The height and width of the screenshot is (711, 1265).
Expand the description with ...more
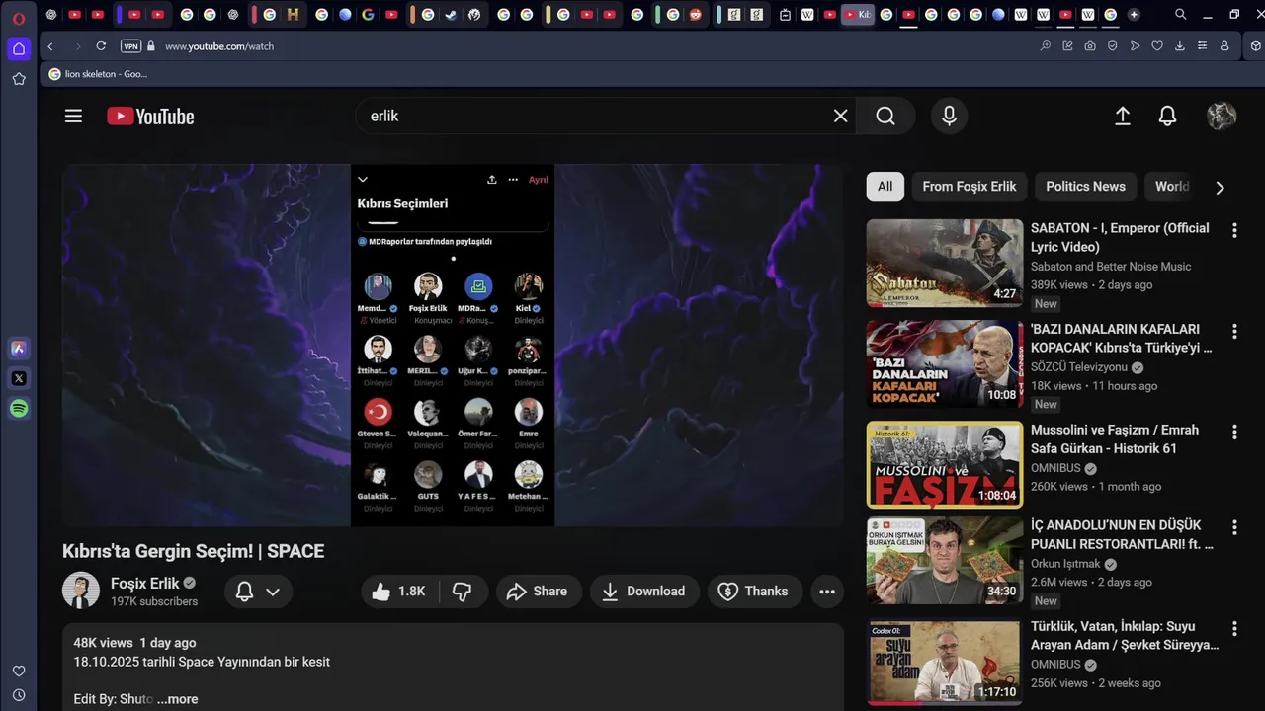pos(178,699)
